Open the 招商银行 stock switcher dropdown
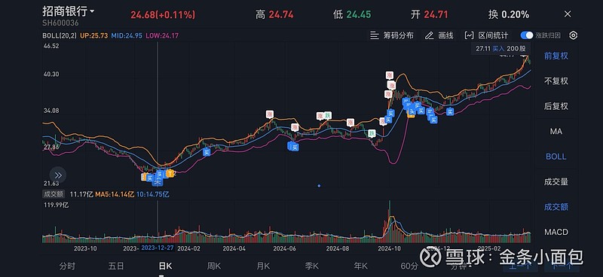The width and height of the screenshot is (603, 277). (69, 11)
